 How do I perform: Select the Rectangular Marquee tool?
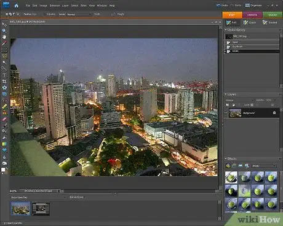pyautogui.click(x=4, y=50)
